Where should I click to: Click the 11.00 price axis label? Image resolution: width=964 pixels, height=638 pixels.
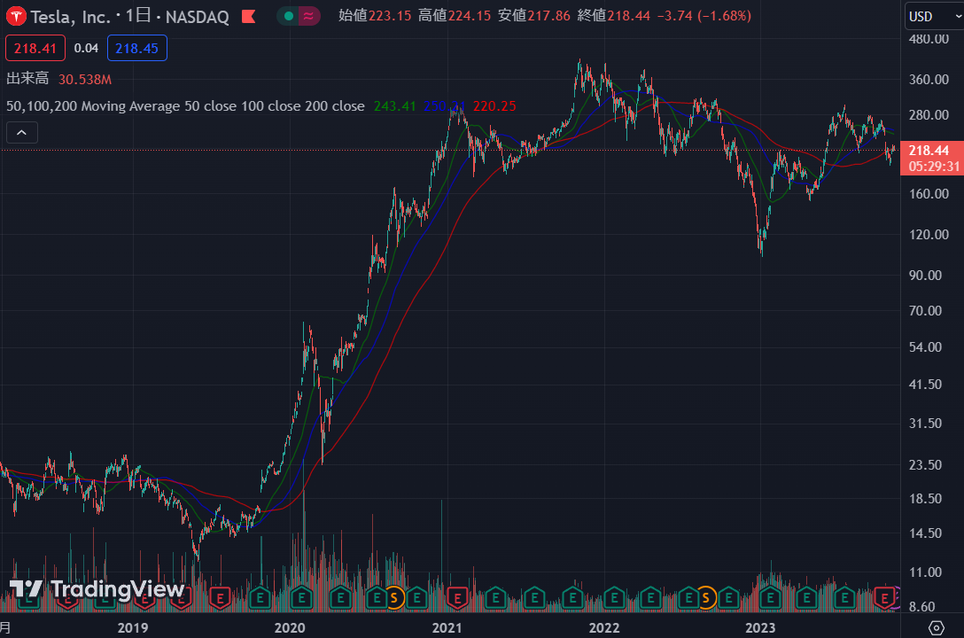(925, 572)
